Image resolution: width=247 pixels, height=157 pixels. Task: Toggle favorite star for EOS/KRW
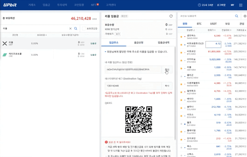pos(181,116)
